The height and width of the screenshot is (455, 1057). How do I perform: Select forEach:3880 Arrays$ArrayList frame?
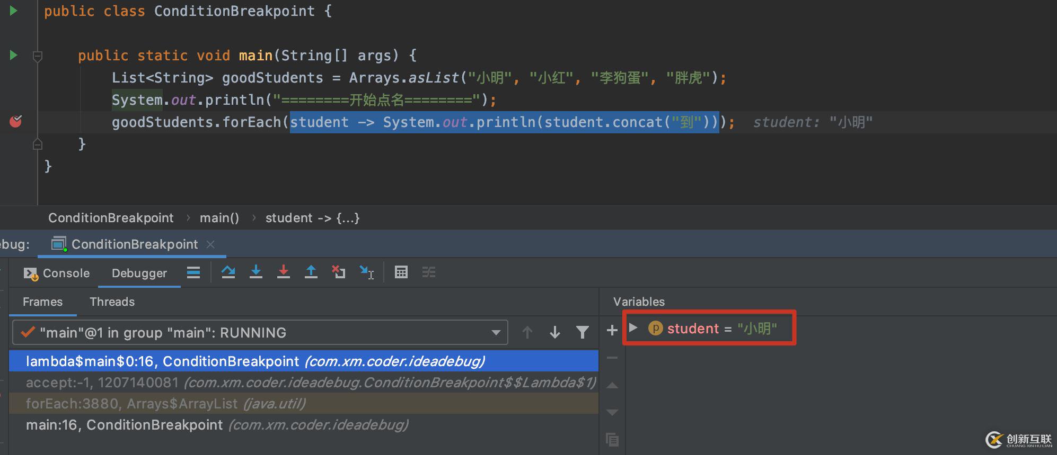(304, 404)
